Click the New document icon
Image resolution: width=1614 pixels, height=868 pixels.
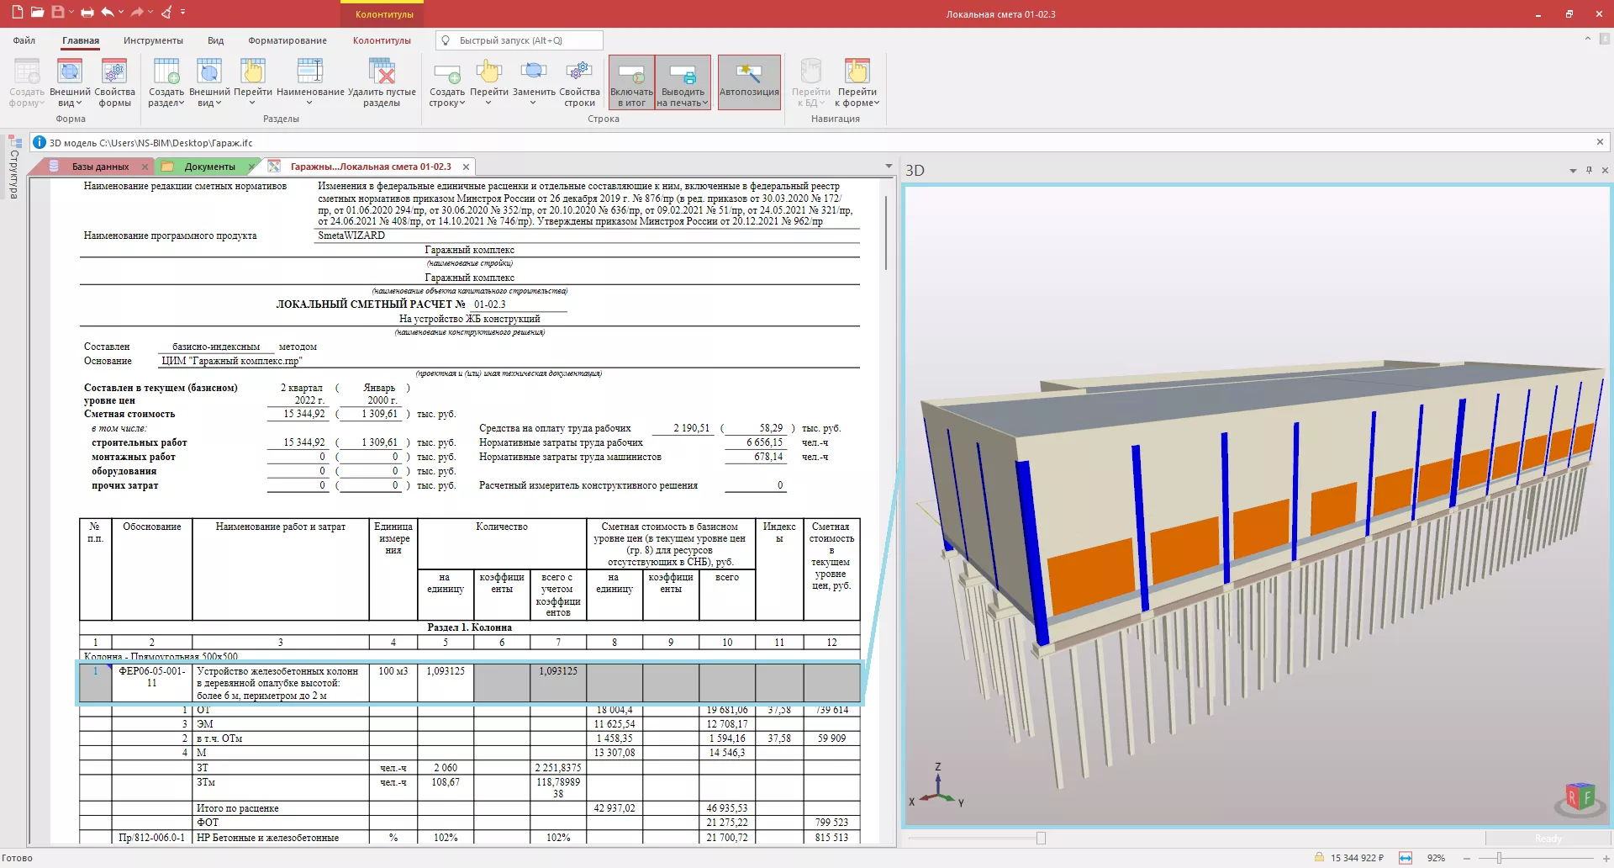pos(17,13)
